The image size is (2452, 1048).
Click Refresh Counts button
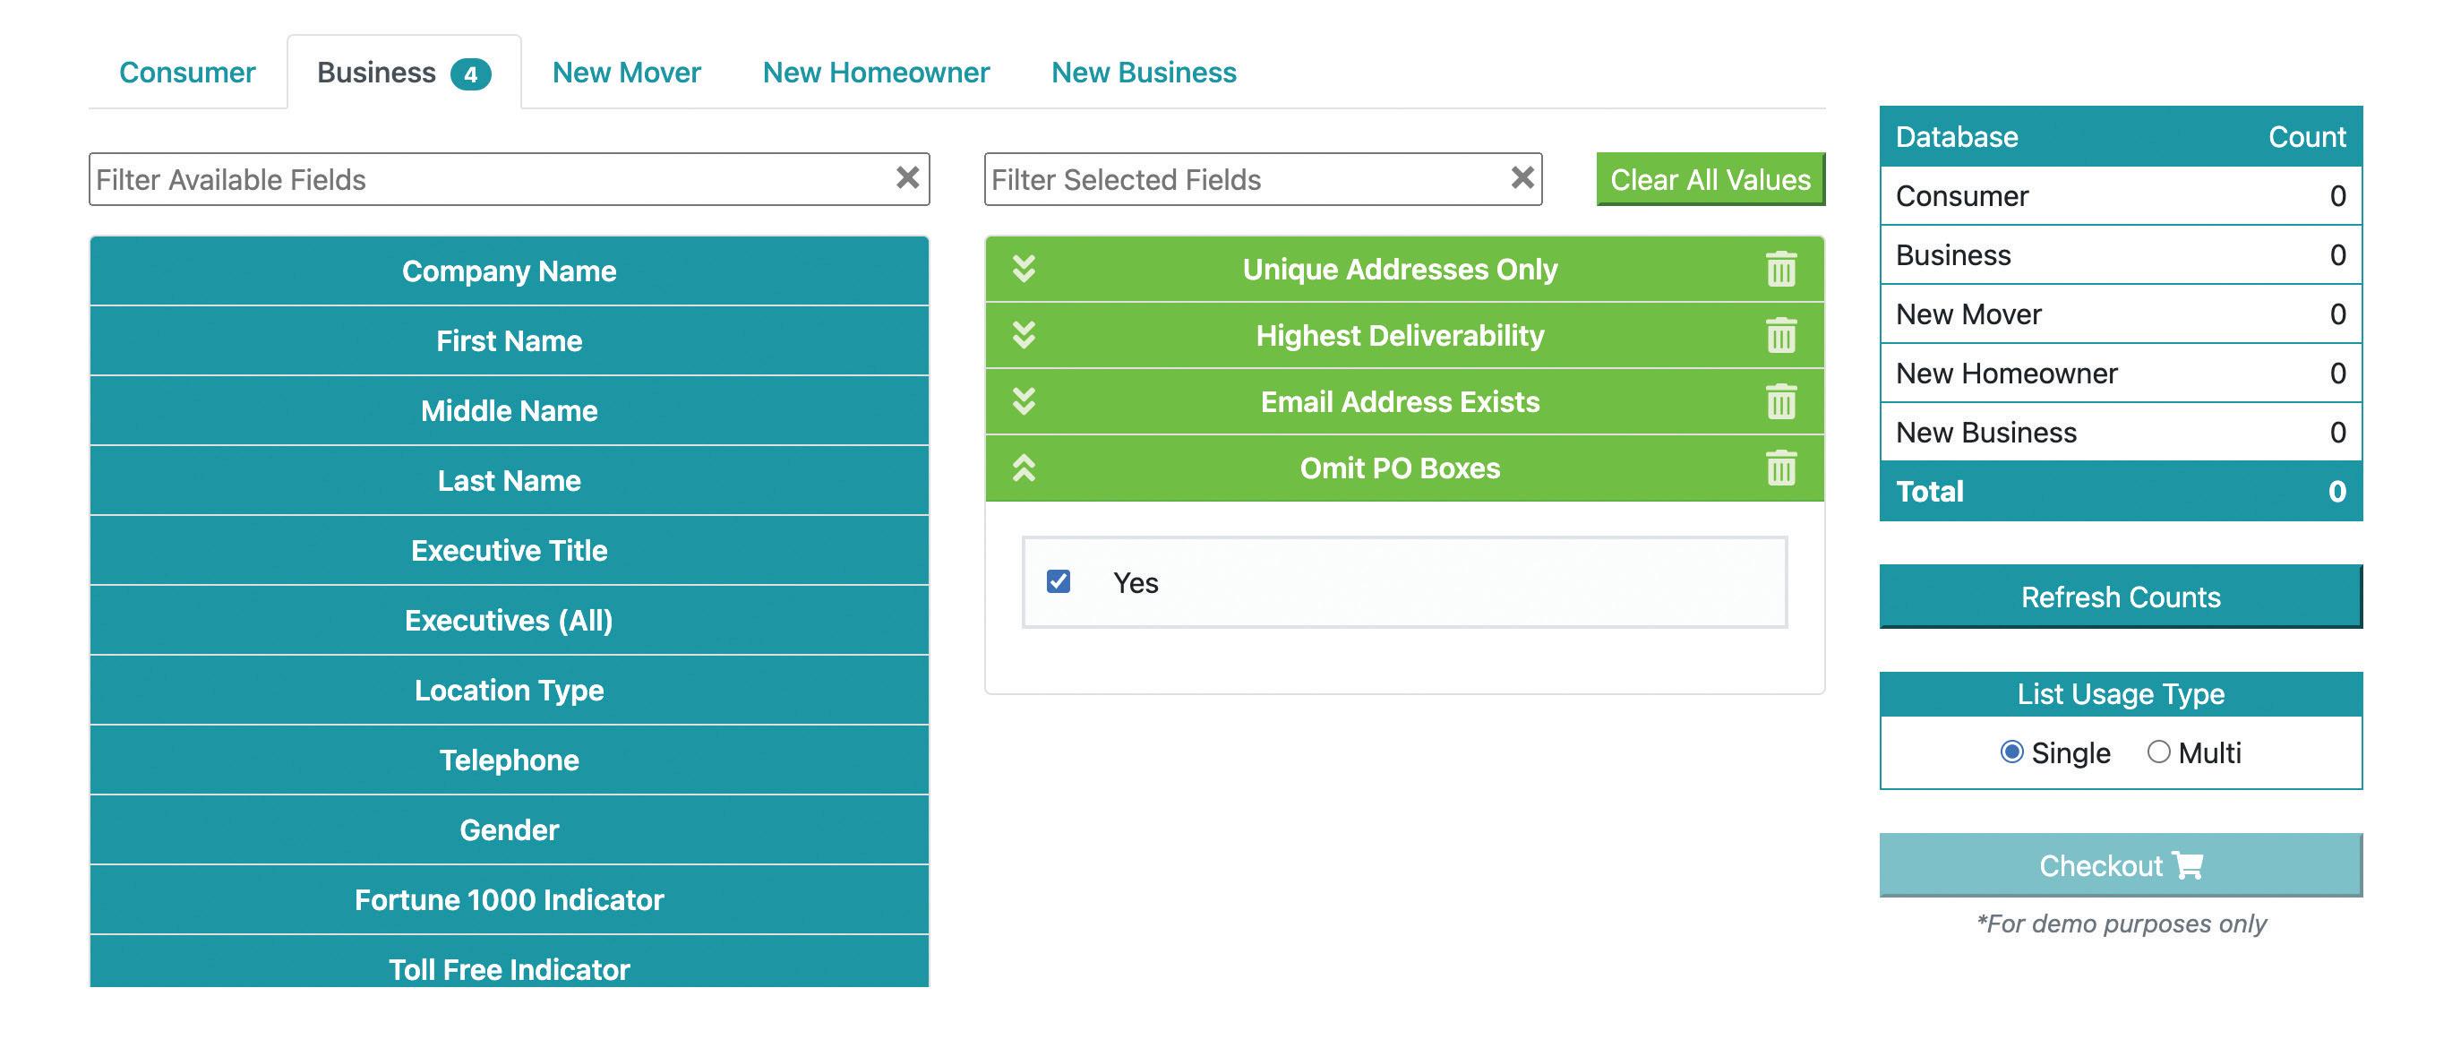pyautogui.click(x=2121, y=597)
